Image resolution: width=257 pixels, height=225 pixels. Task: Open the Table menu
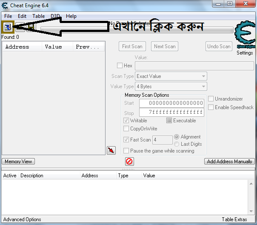pyautogui.click(x=39, y=16)
